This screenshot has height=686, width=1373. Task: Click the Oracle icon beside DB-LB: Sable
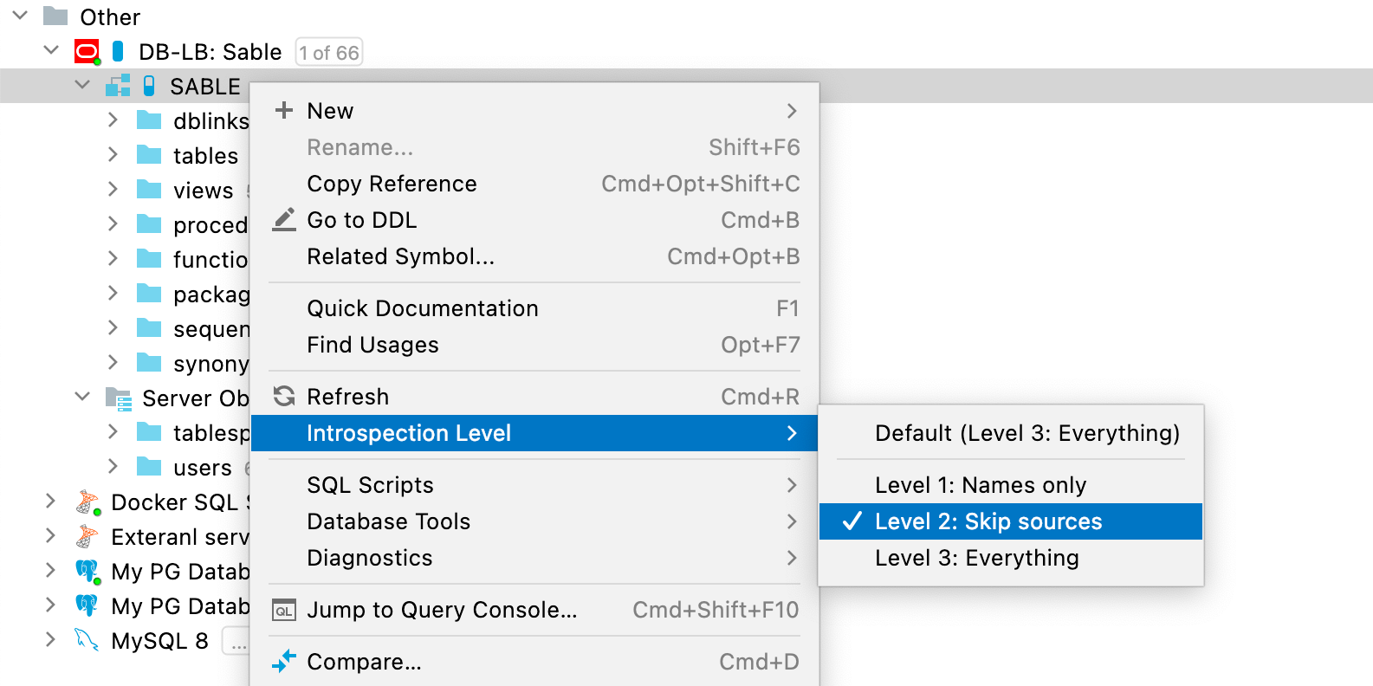(x=87, y=52)
